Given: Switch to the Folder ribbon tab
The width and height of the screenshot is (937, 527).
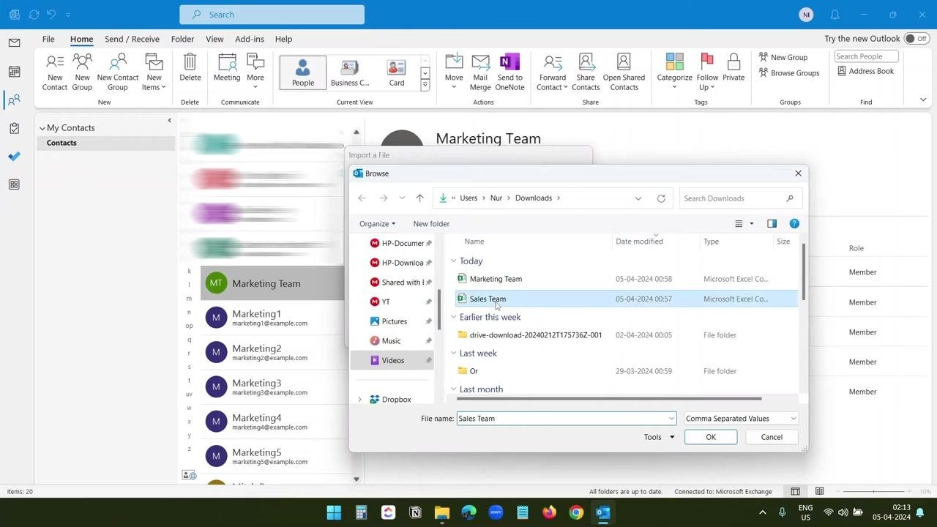Looking at the screenshot, I should 182,39.
